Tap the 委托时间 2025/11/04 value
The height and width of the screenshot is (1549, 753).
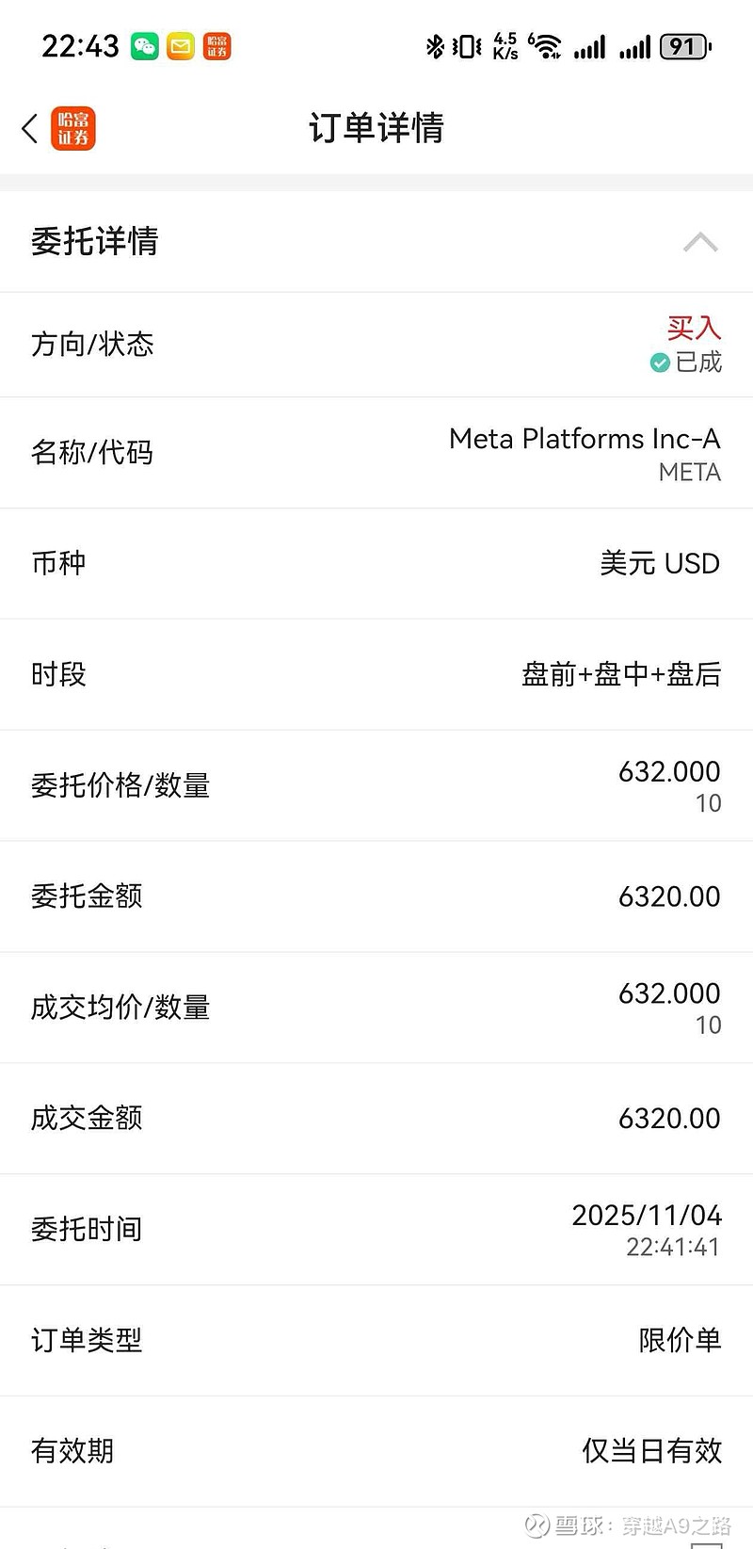click(x=647, y=1216)
